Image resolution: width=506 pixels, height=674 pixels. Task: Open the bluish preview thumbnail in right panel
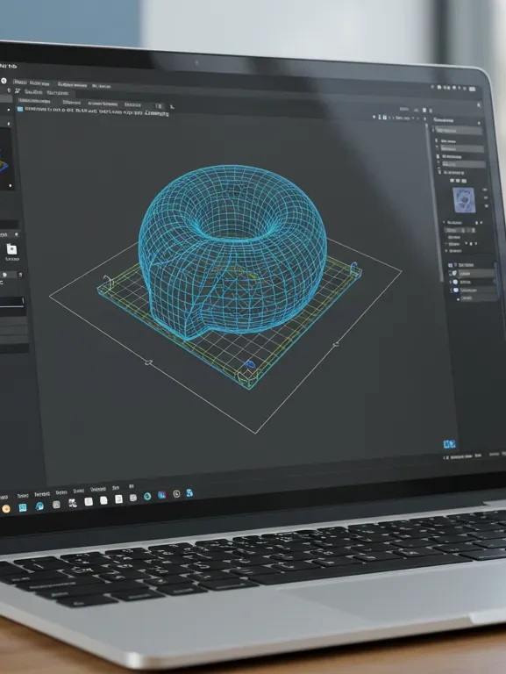point(464,200)
